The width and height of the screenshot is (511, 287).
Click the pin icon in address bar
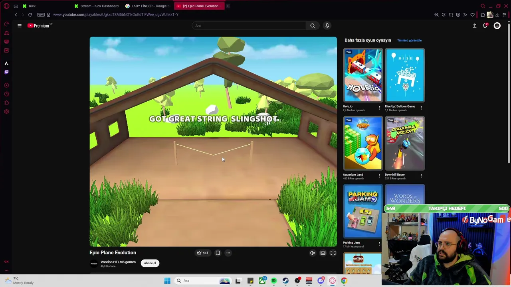[444, 15]
